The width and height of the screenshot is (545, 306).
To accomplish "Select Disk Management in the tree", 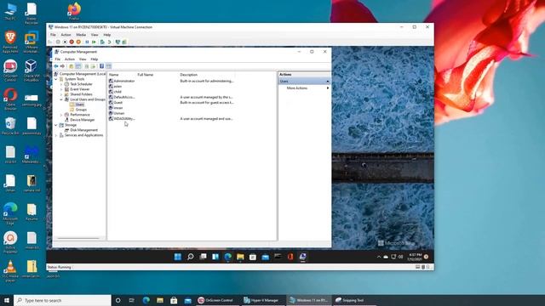I will (81, 130).
